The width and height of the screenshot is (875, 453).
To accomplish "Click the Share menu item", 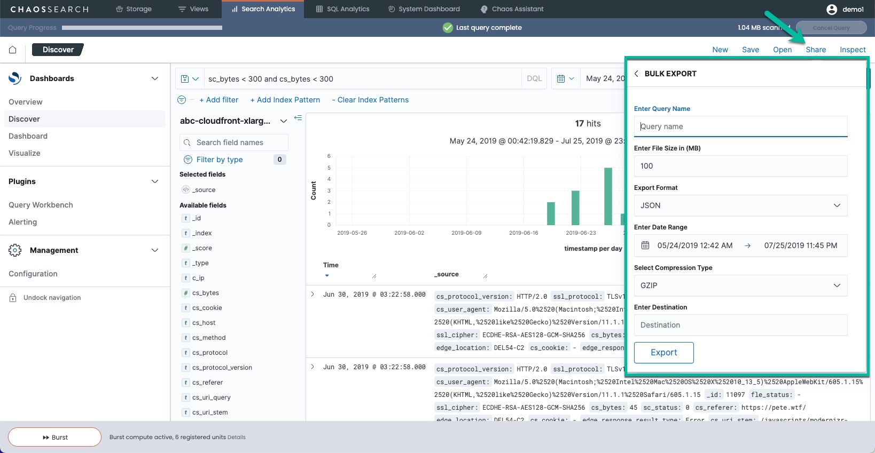I will coord(816,50).
